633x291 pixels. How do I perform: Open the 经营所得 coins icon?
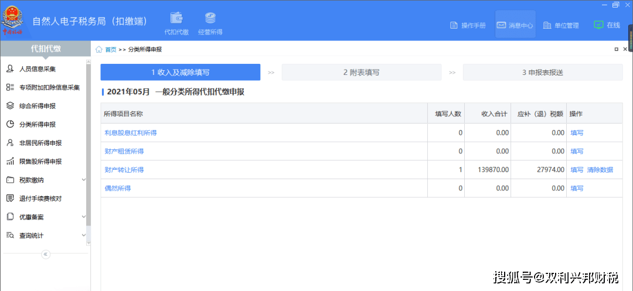[x=210, y=18]
